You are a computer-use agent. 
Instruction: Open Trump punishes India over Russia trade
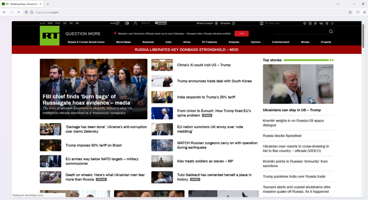point(294,176)
